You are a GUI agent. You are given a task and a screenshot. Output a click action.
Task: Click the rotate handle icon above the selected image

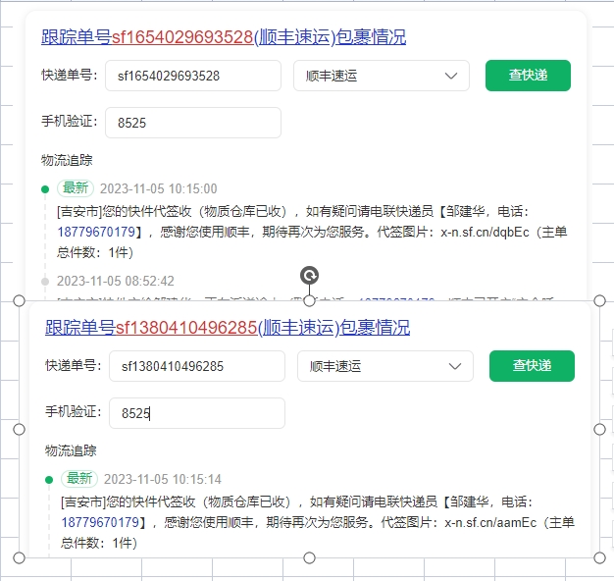tap(309, 276)
